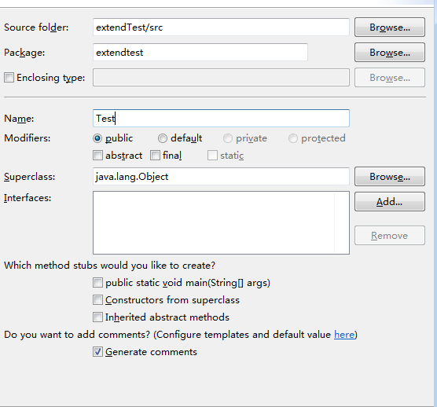
Task: Click the Source folder text field
Action: coord(221,27)
